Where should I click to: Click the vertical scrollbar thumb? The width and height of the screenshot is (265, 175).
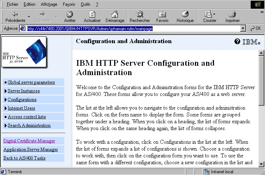click(x=261, y=80)
